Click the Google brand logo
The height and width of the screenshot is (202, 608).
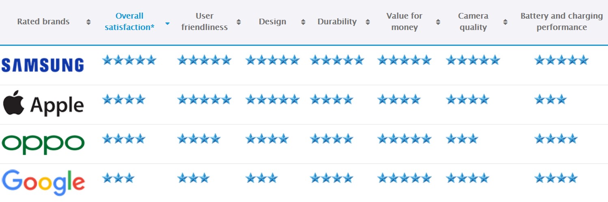click(43, 183)
